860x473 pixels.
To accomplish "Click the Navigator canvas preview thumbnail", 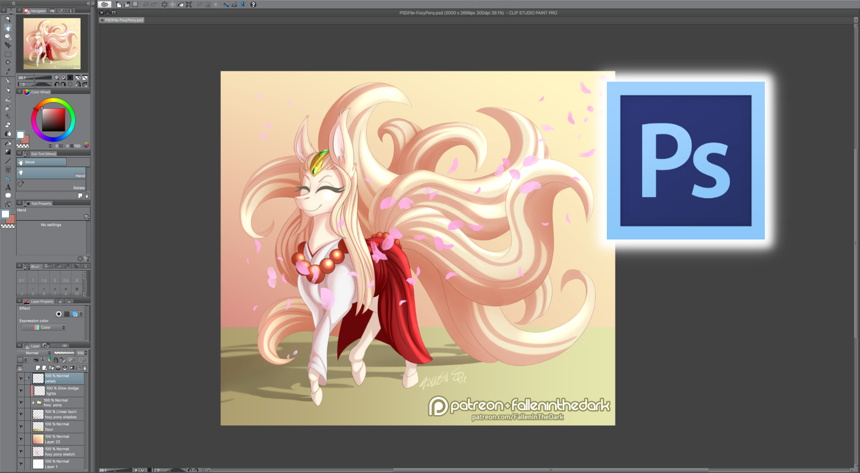I will 52,43.
